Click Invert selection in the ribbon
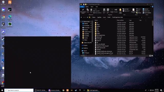Viewport: 164px width, 92px height. click(x=147, y=13)
